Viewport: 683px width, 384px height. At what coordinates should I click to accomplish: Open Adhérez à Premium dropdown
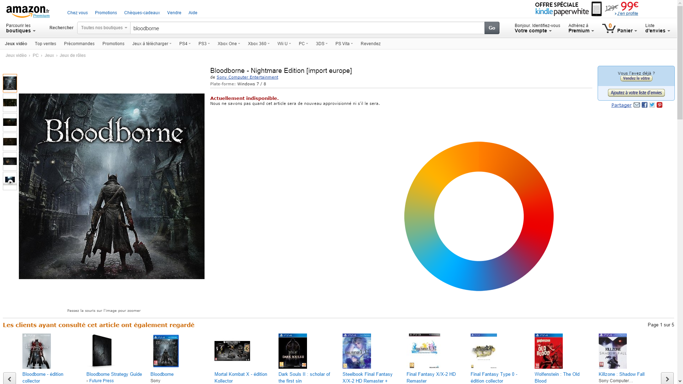[581, 28]
